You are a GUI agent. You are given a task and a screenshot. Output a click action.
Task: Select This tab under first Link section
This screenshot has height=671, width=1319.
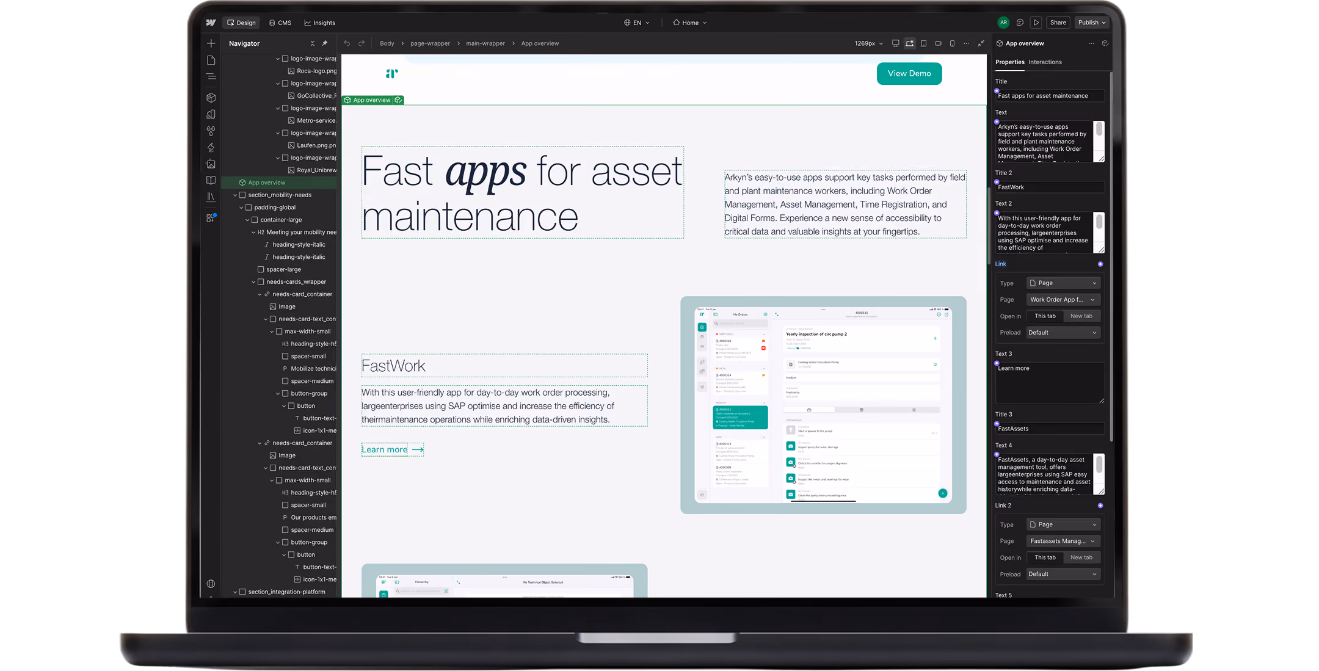1045,316
